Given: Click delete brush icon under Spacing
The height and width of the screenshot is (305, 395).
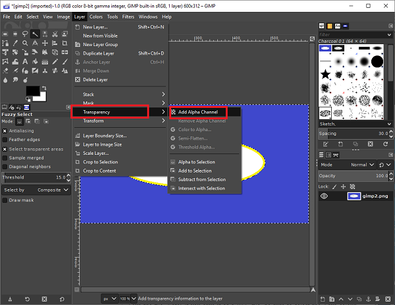Looking at the screenshot, I should tap(370, 144).
